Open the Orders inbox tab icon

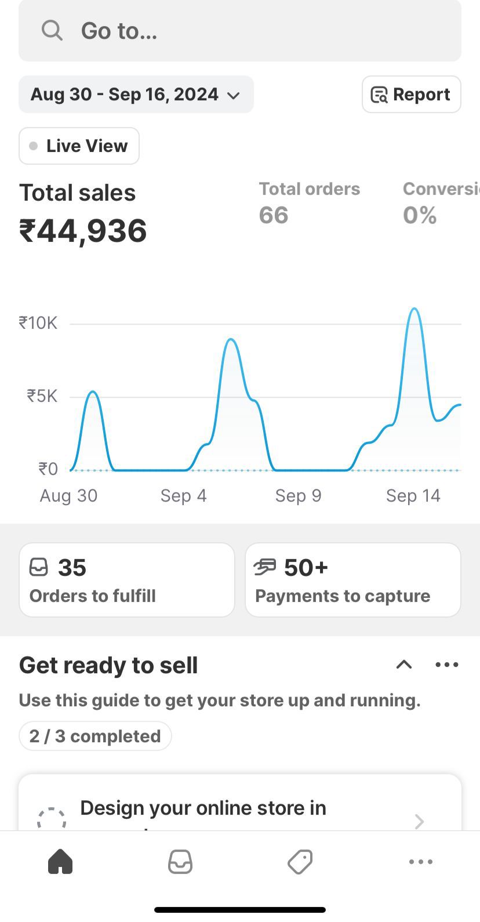coord(180,862)
